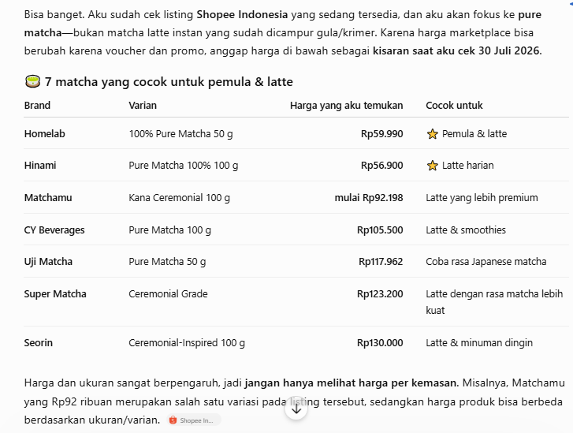
Task: Click the Rp117.962 price
Action: pyautogui.click(x=381, y=262)
